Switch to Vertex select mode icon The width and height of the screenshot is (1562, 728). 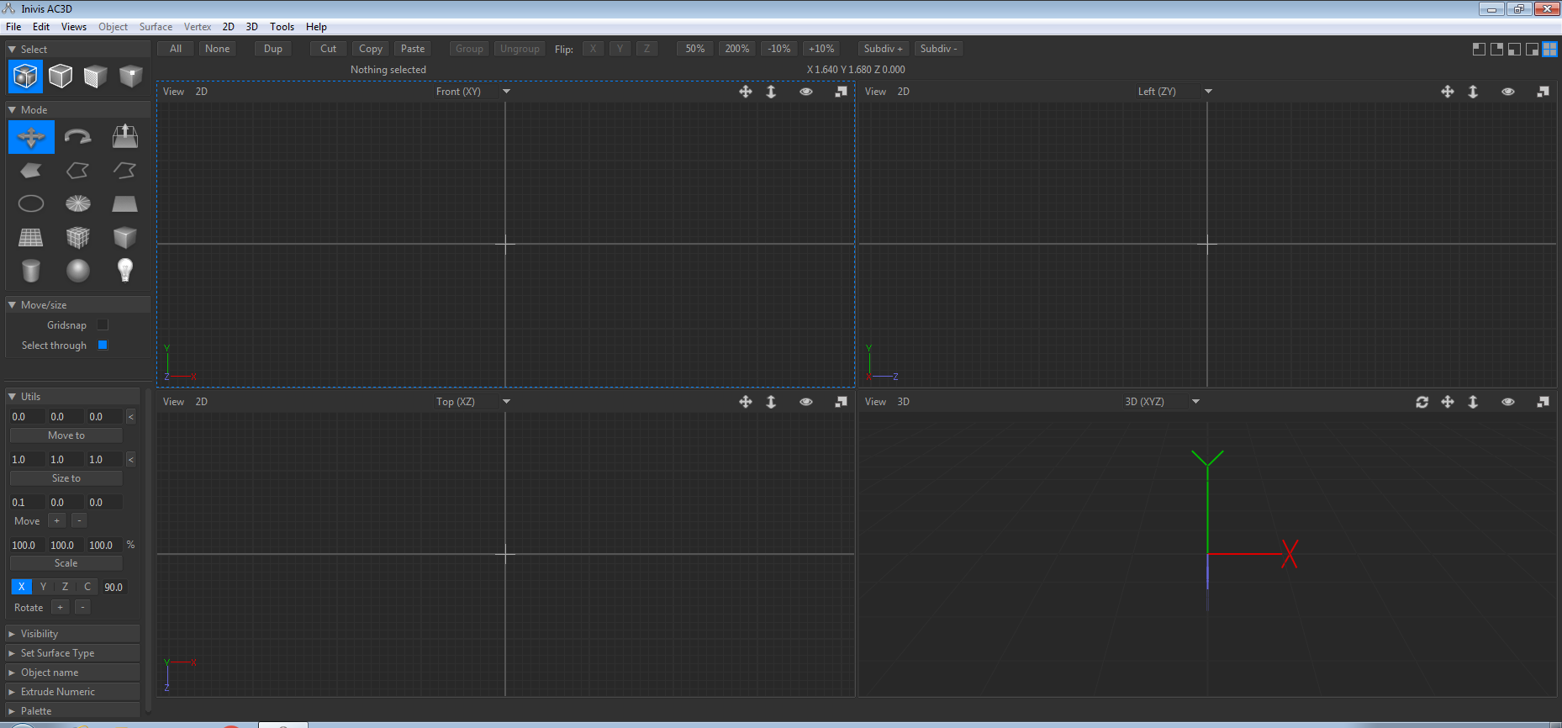pos(130,76)
